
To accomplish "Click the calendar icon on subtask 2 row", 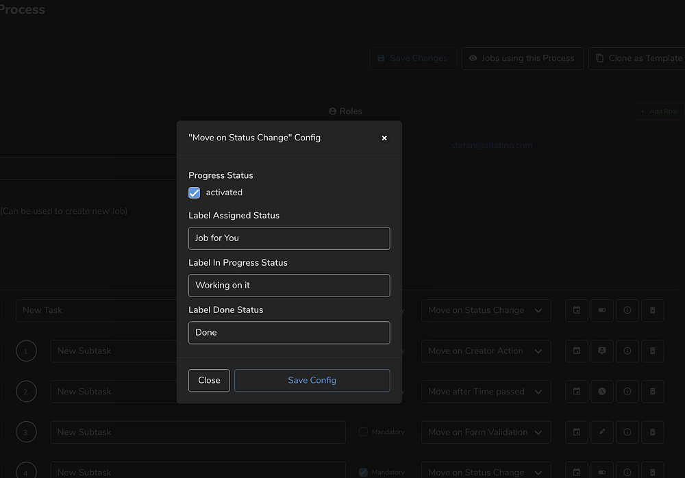I will pos(577,392).
